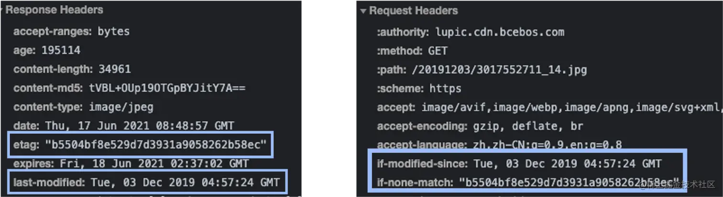The height and width of the screenshot is (197, 723).
Task: Click the response date header line
Action: pos(124,126)
